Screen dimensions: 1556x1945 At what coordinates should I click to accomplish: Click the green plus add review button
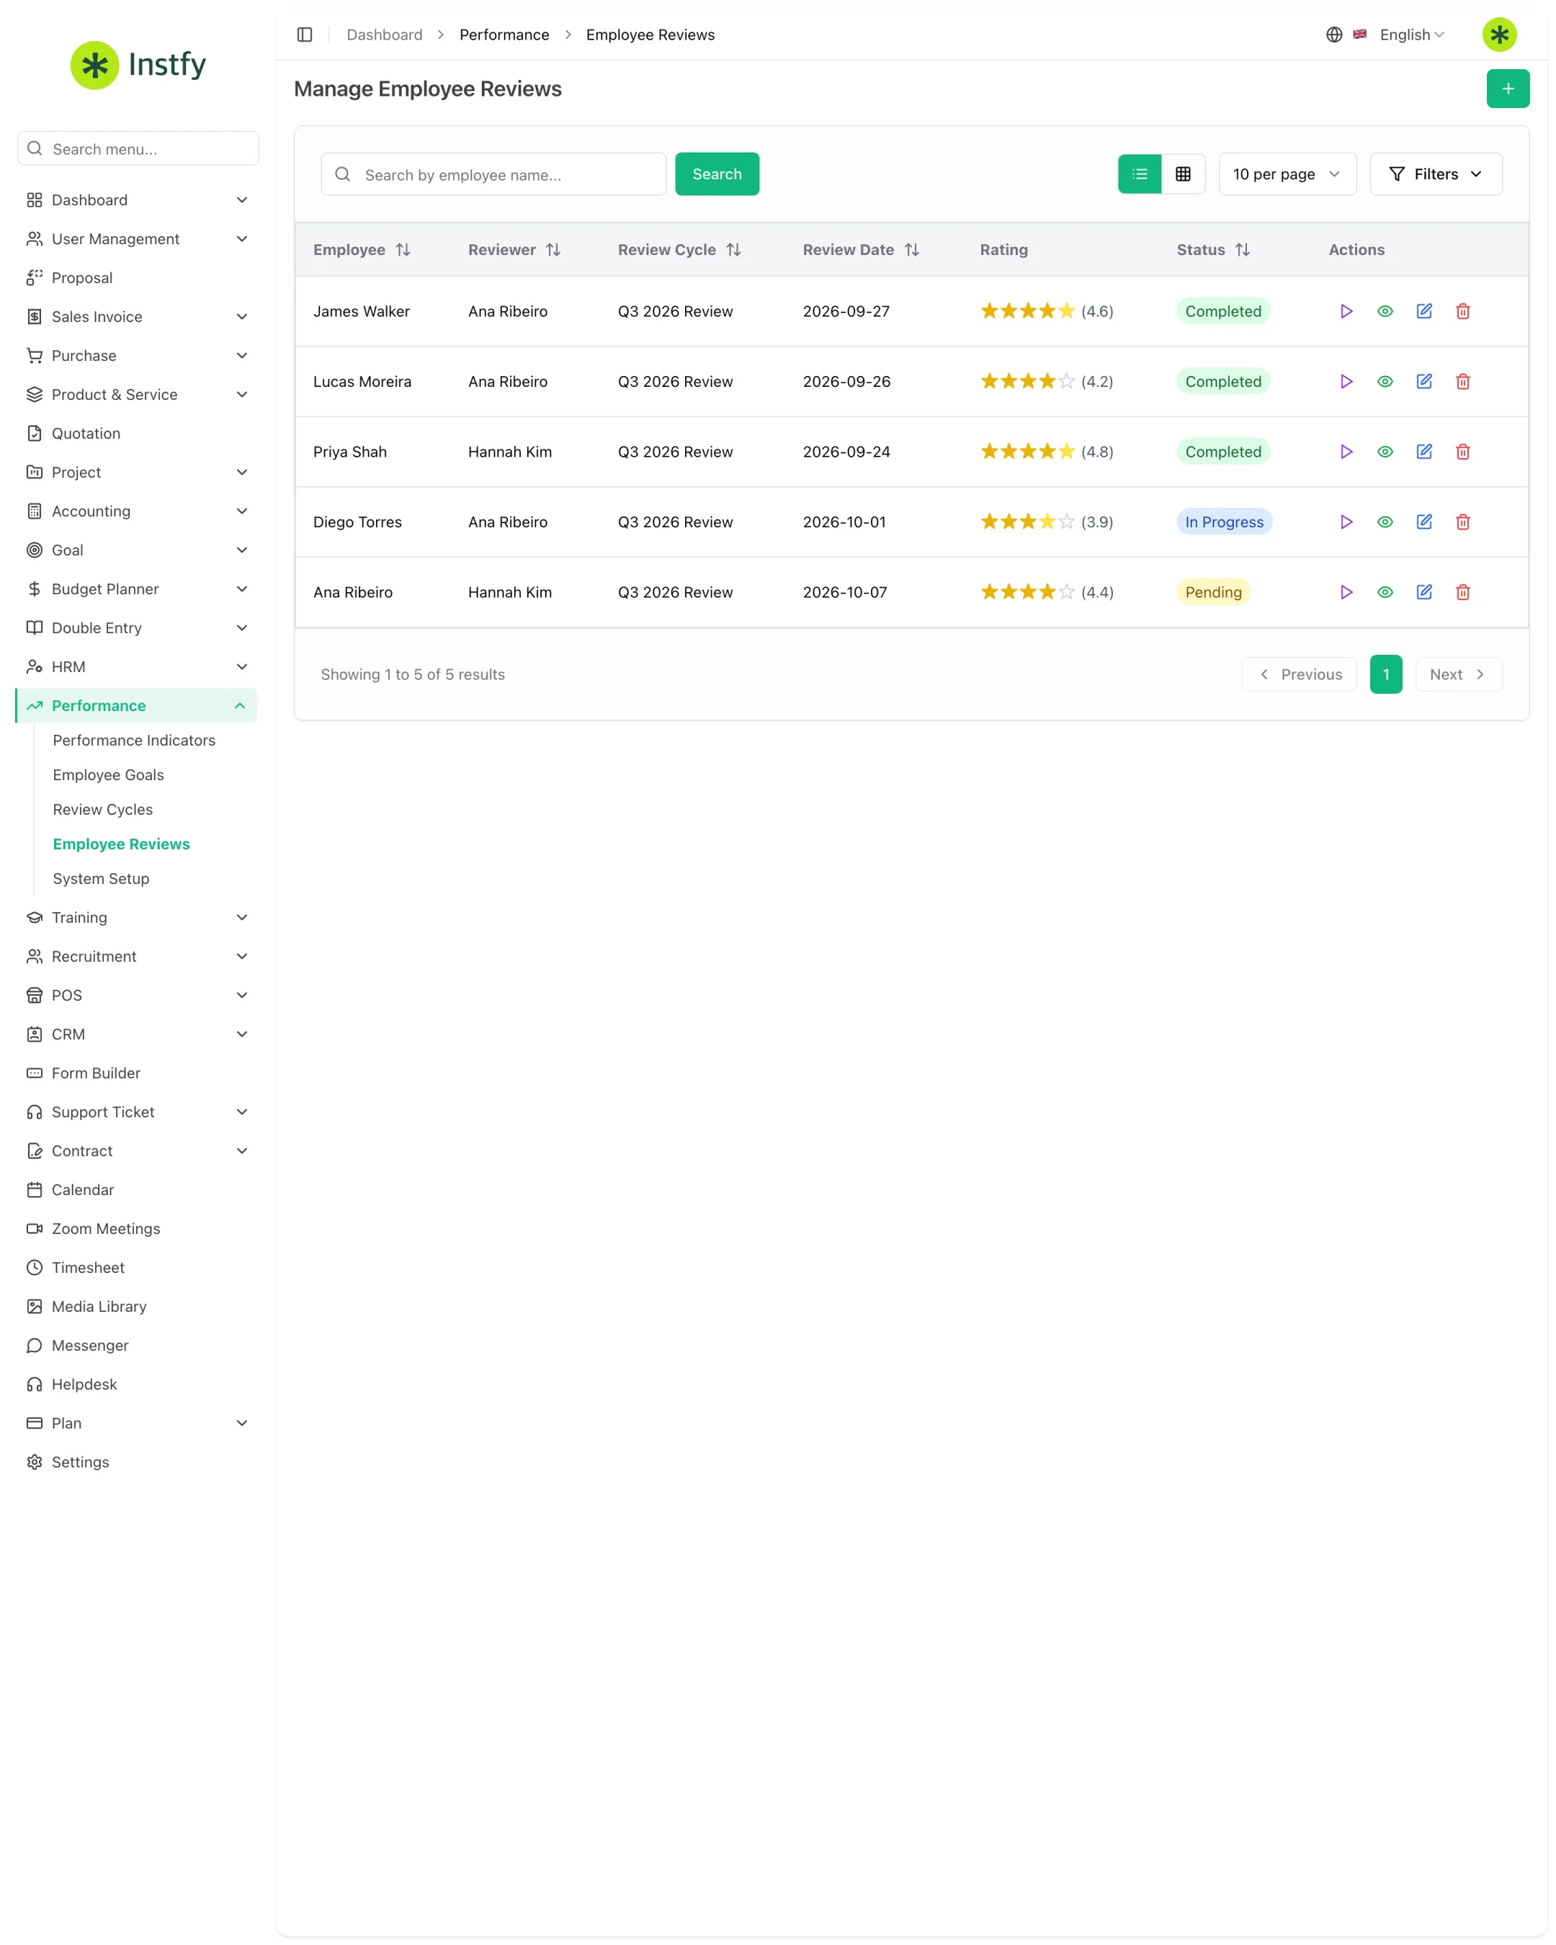tap(1507, 89)
